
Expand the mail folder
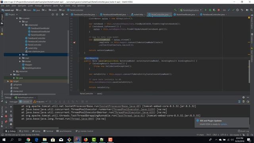[20, 58]
